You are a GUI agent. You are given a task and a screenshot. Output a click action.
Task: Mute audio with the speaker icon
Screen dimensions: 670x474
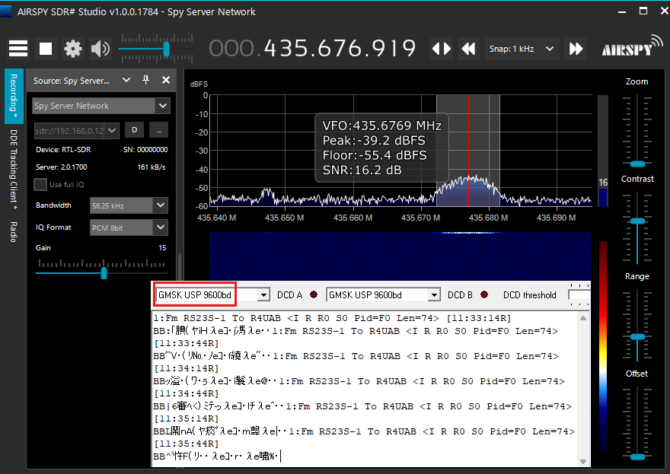pos(100,49)
